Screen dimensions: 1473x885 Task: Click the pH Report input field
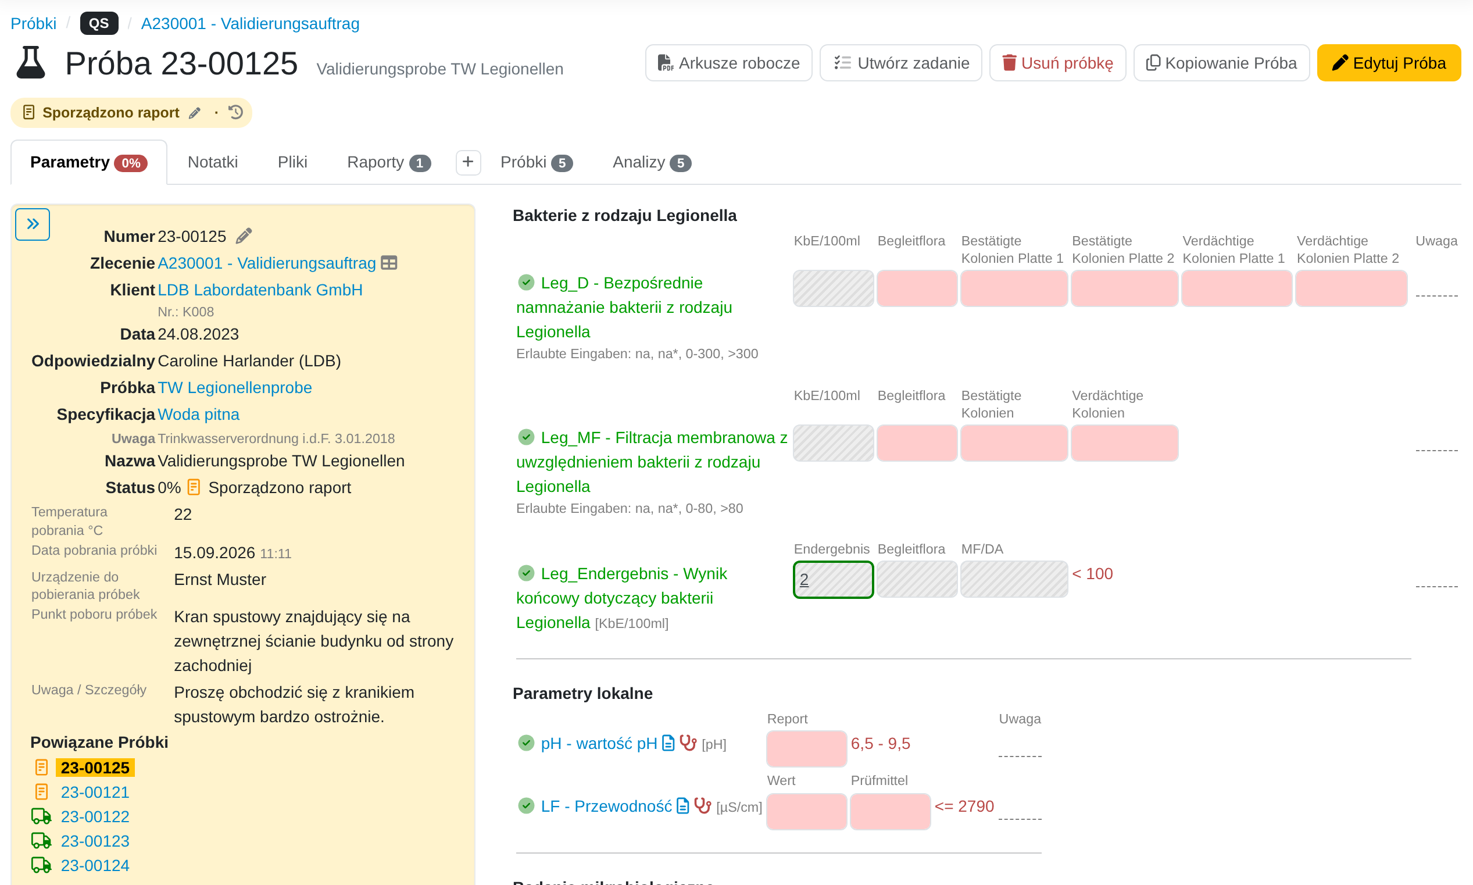tap(806, 749)
